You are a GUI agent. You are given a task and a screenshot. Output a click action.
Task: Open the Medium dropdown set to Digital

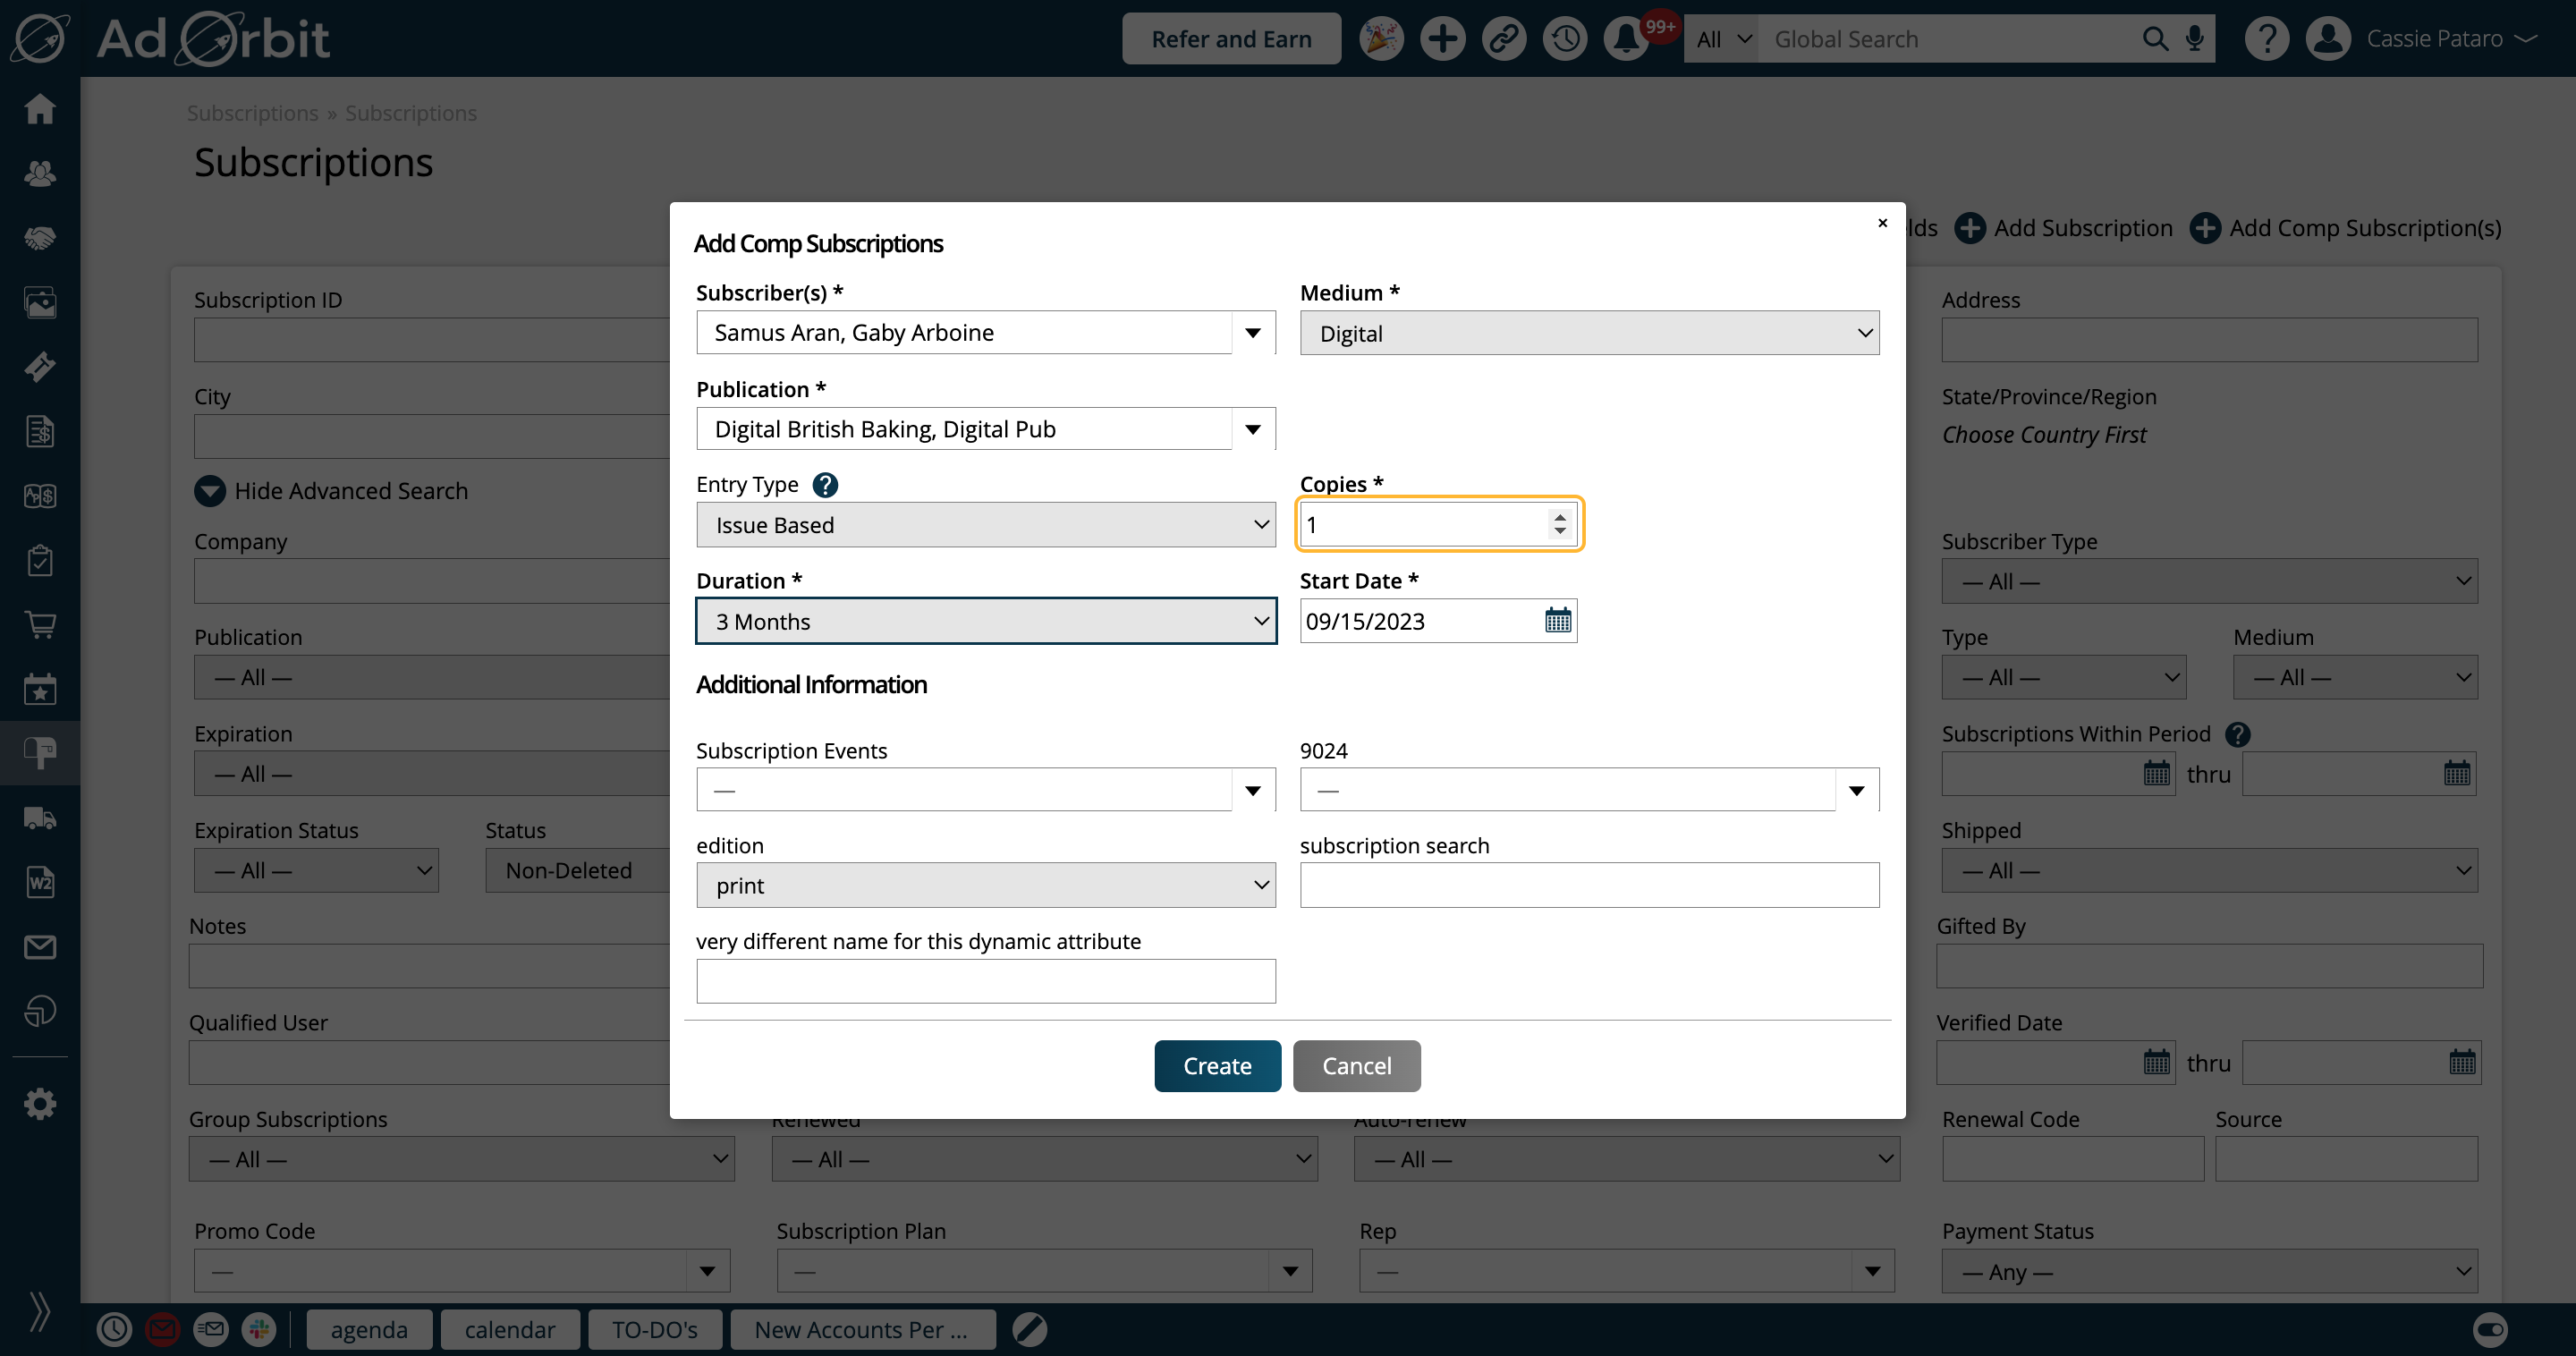click(x=1589, y=333)
